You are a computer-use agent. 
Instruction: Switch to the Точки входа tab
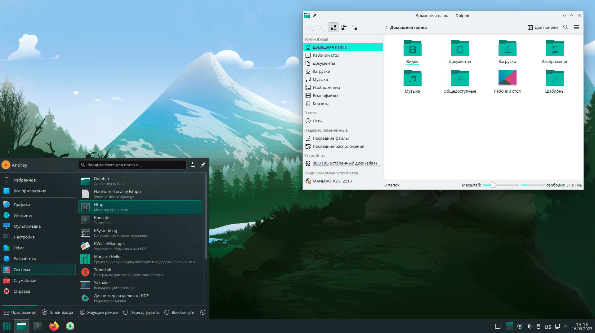click(57, 312)
